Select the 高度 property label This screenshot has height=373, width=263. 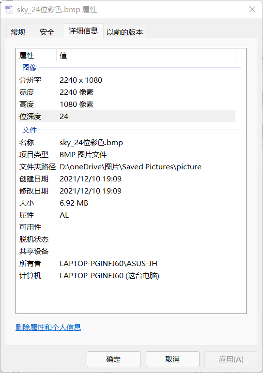tap(27, 104)
